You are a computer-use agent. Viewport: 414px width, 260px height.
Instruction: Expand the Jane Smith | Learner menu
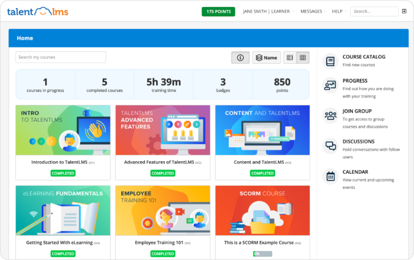point(268,11)
